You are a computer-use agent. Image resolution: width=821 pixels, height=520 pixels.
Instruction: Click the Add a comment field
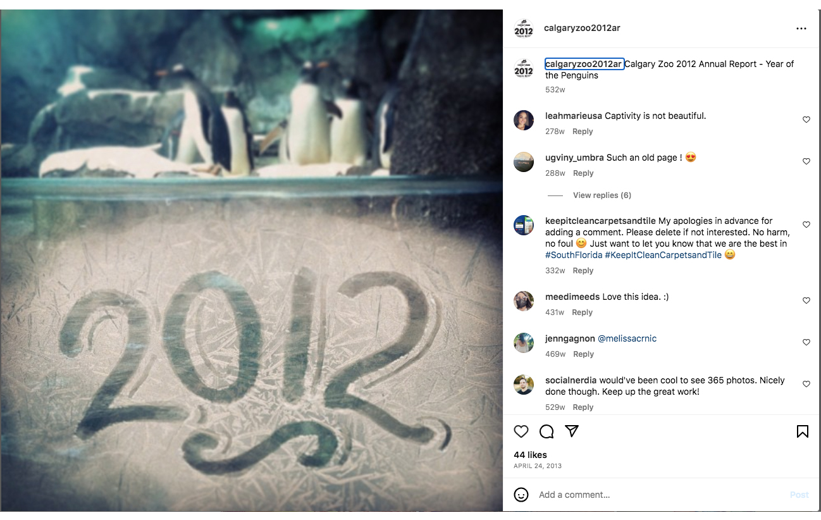tap(658, 495)
